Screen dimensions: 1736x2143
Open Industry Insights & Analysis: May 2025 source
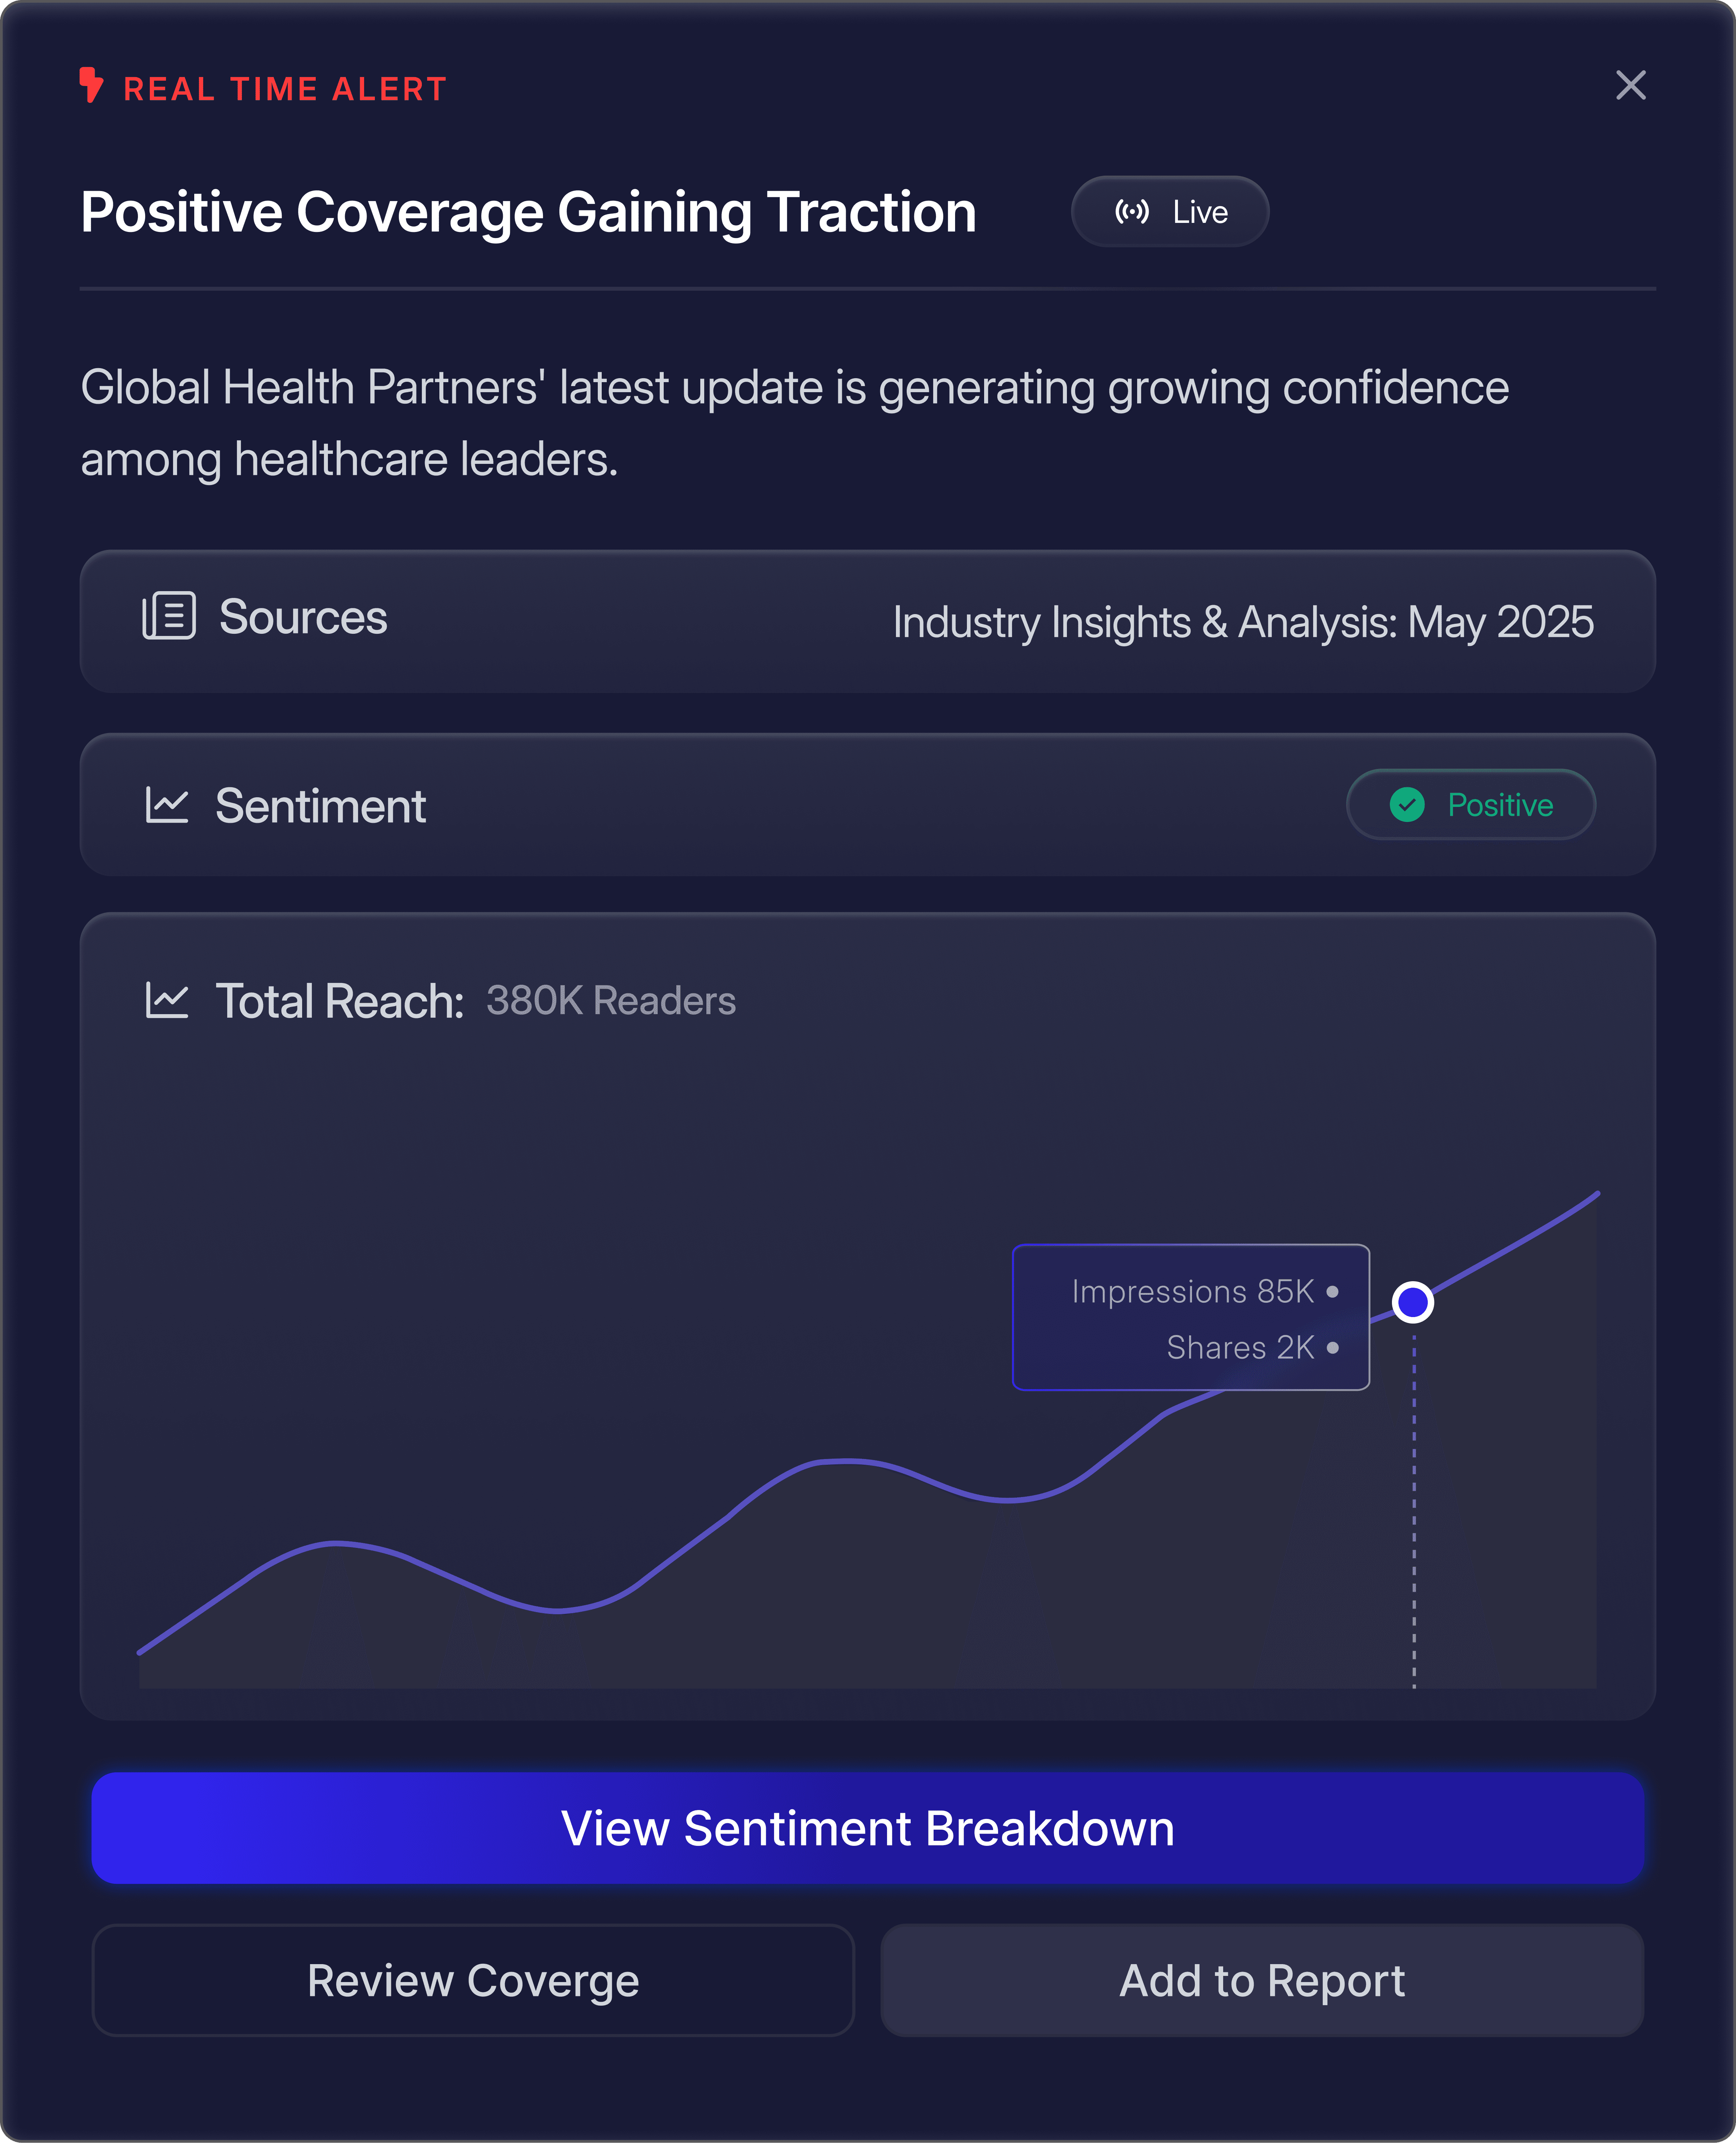(1242, 622)
